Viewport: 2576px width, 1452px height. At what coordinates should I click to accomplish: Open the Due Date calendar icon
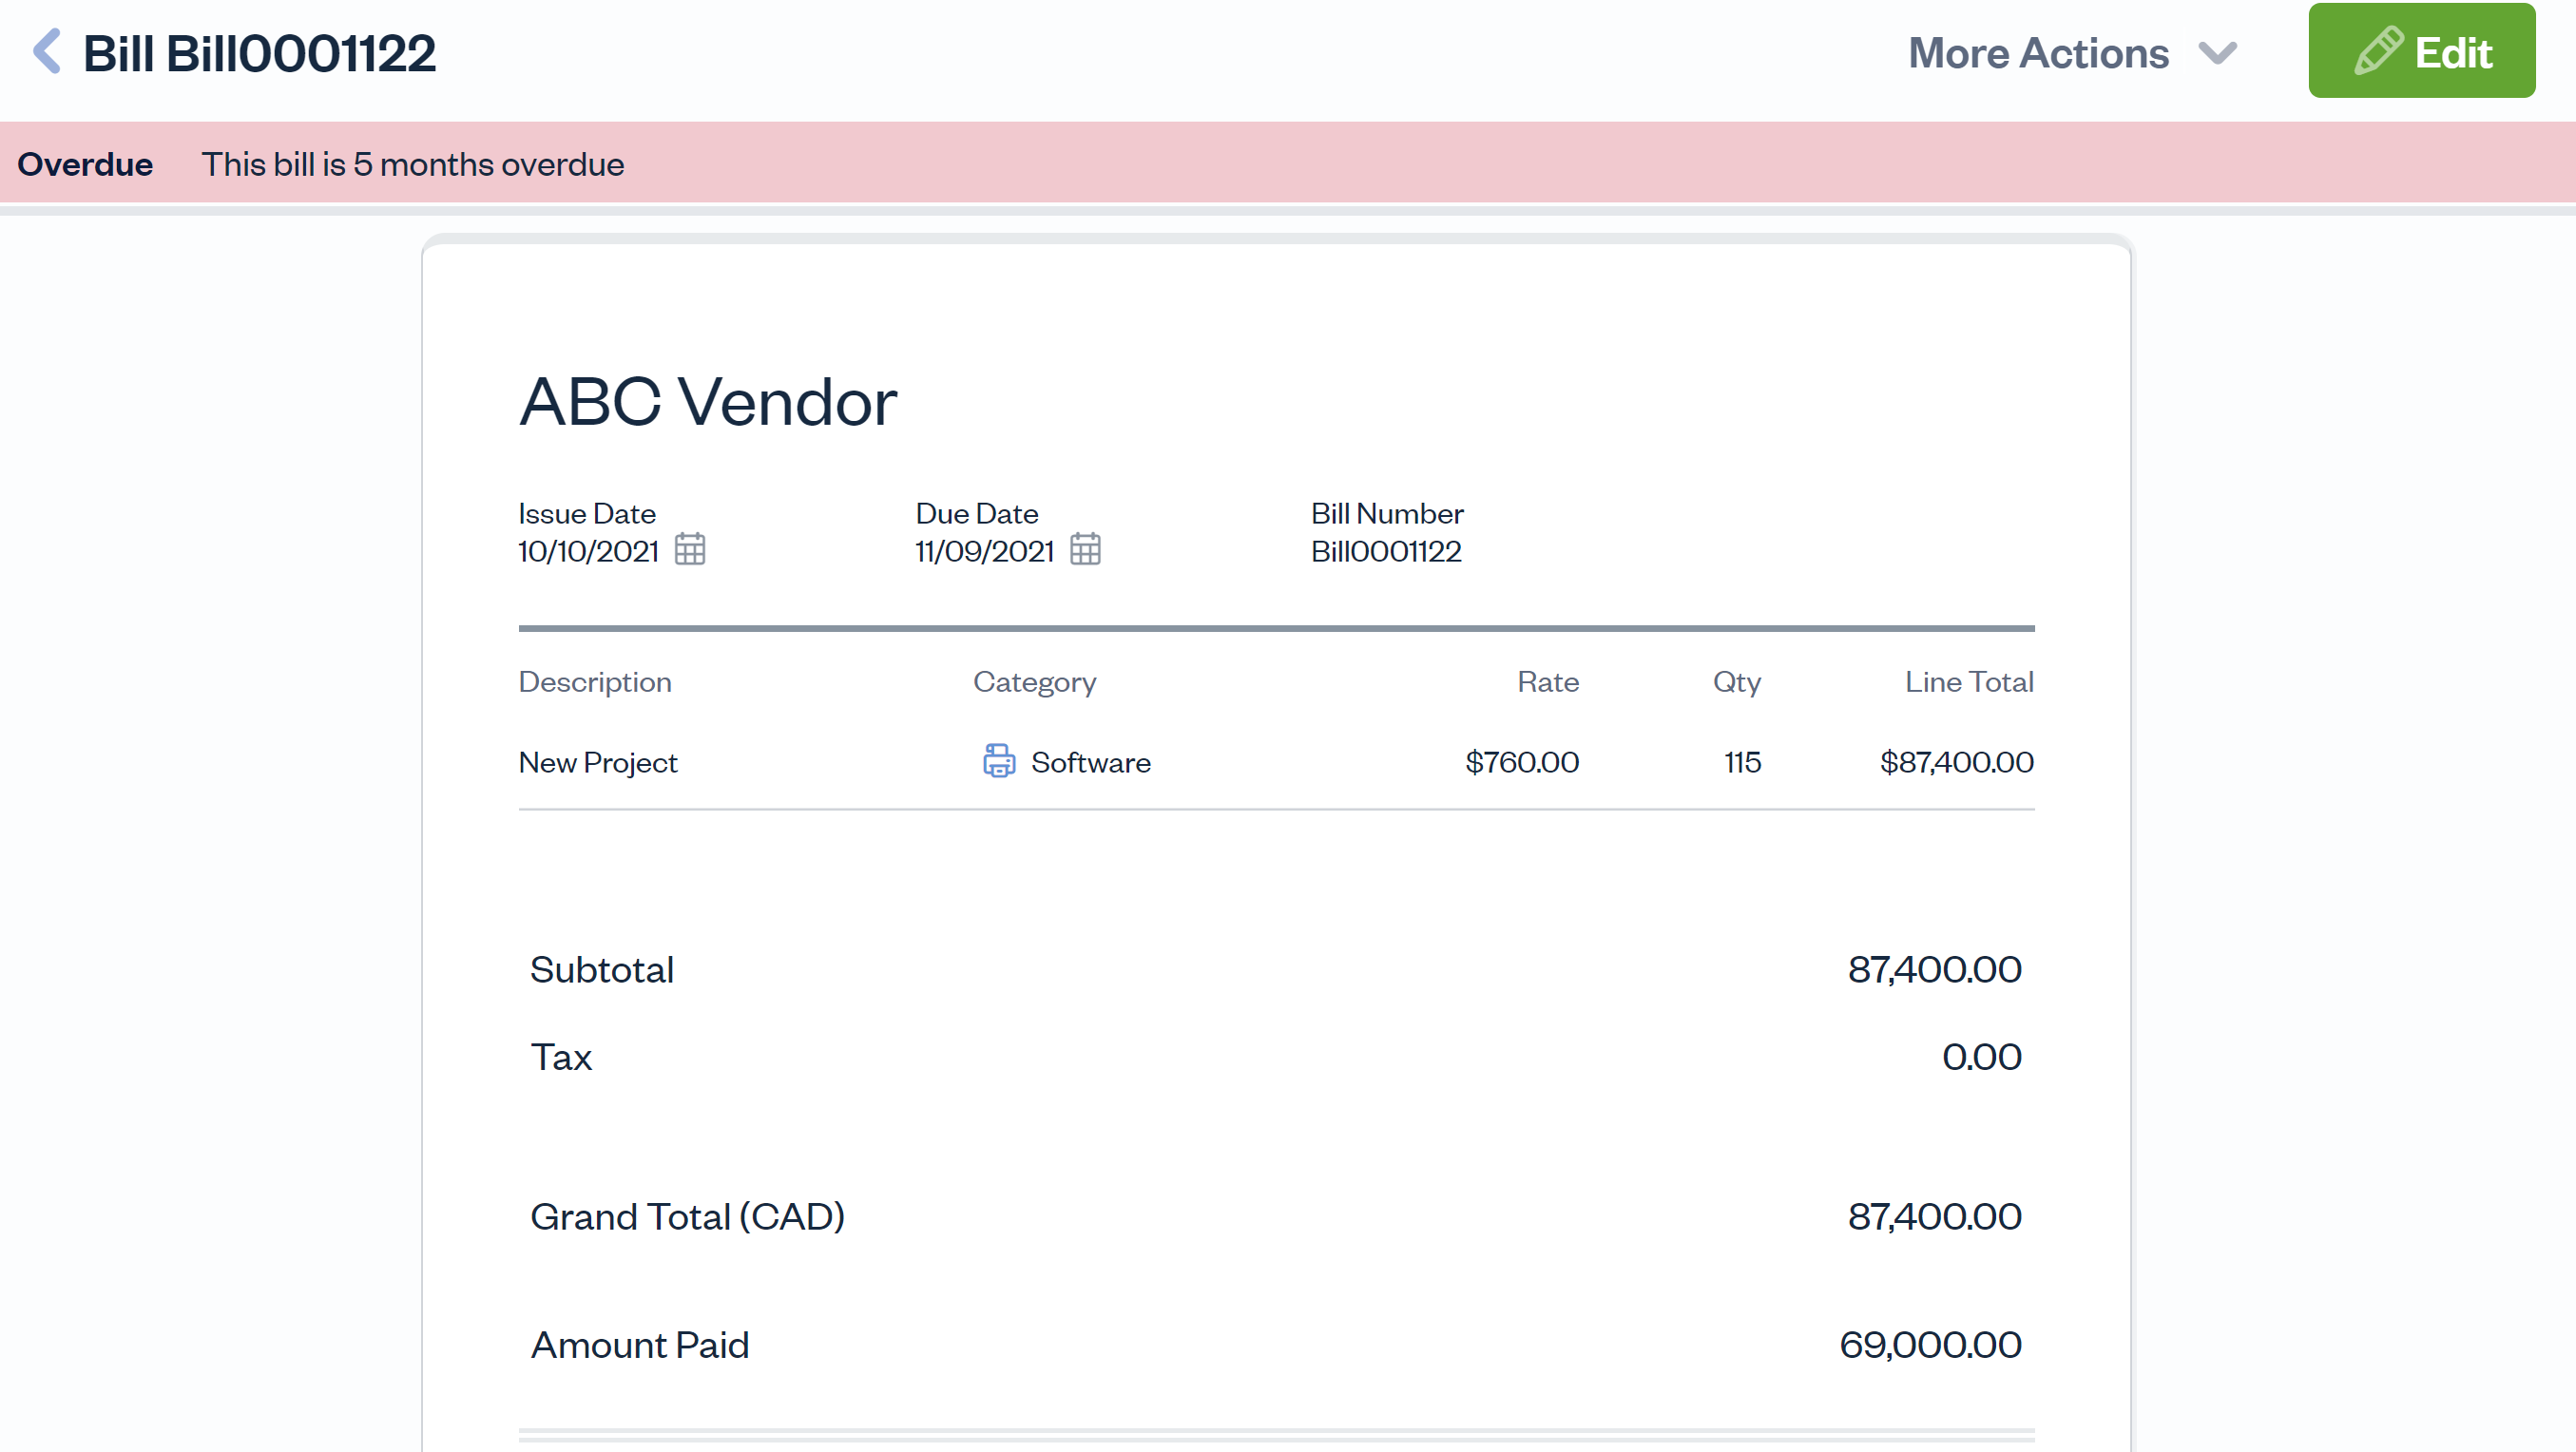1085,549
